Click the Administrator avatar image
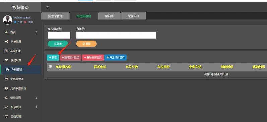Image resolution: width=267 pixels, height=122 pixels. (8, 20)
